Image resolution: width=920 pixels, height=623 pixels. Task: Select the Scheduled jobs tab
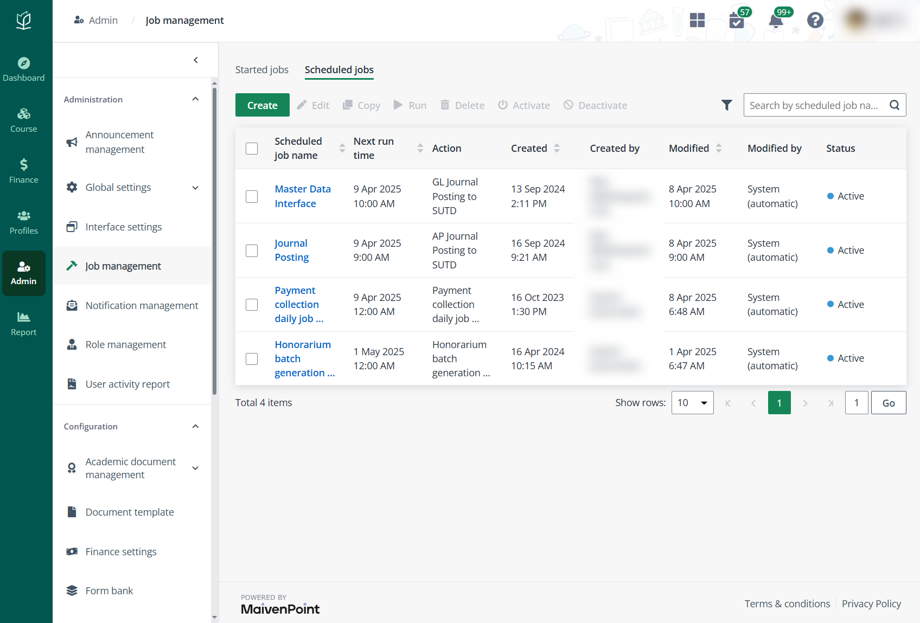coord(339,69)
